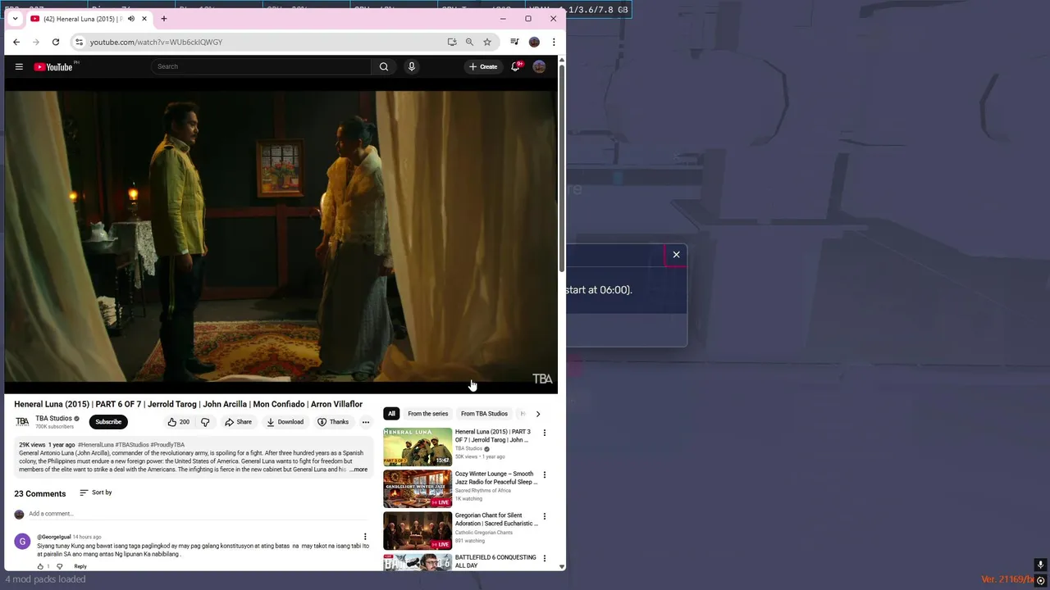The height and width of the screenshot is (590, 1050).
Task: Open menu for Gregorian Chant suggestion
Action: point(544,516)
